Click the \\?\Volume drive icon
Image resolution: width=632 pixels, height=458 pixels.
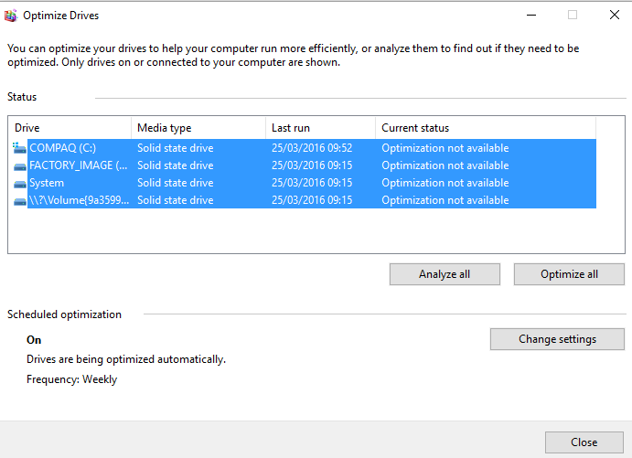tap(20, 200)
